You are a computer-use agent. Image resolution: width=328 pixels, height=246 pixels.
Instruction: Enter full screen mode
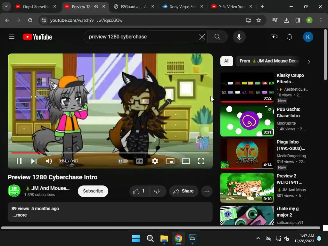201,161
